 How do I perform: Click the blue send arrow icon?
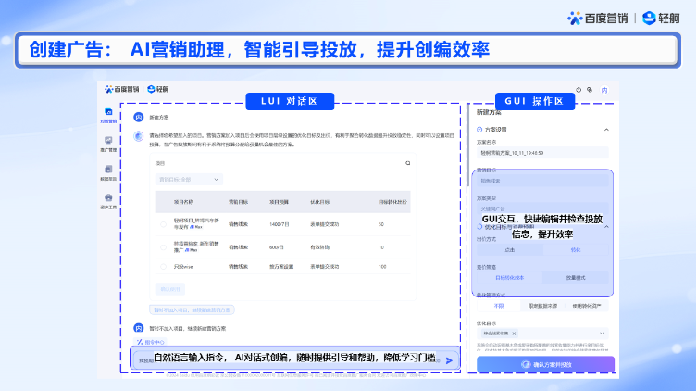(449, 360)
